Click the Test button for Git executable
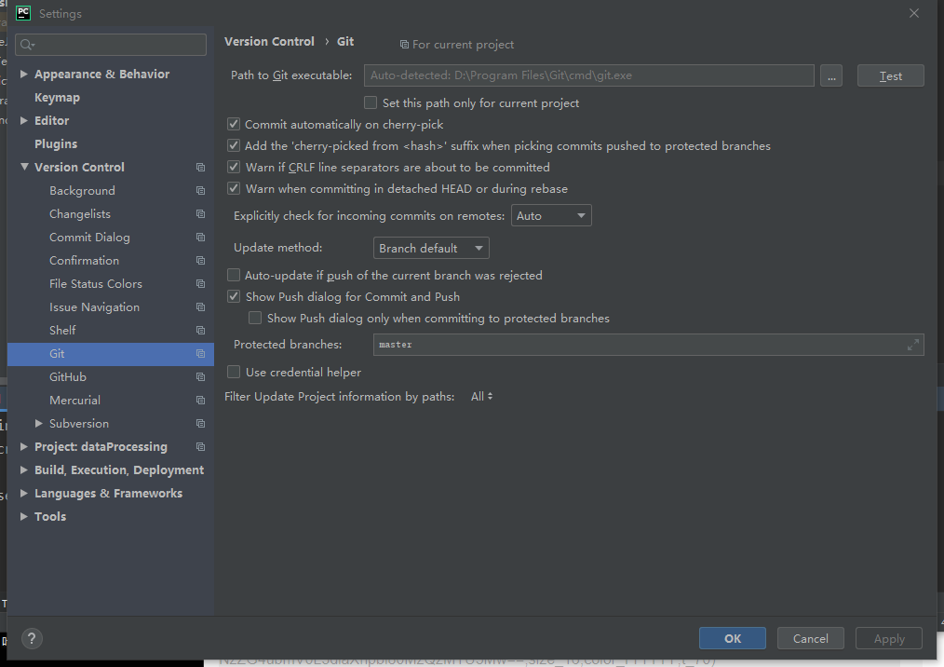The width and height of the screenshot is (944, 667). coord(890,75)
